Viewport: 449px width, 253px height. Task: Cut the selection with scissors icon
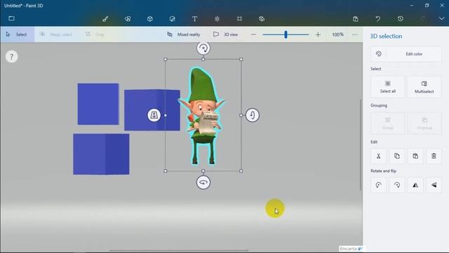point(379,156)
